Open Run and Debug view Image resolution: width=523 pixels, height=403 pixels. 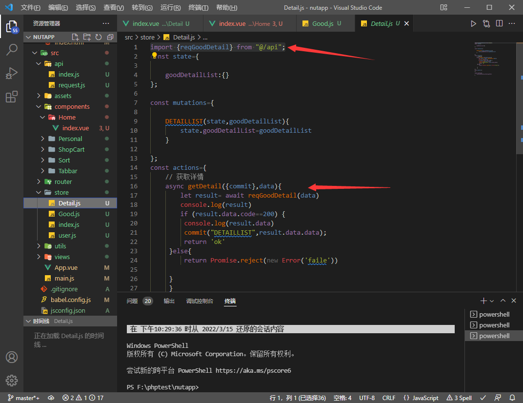click(12, 73)
